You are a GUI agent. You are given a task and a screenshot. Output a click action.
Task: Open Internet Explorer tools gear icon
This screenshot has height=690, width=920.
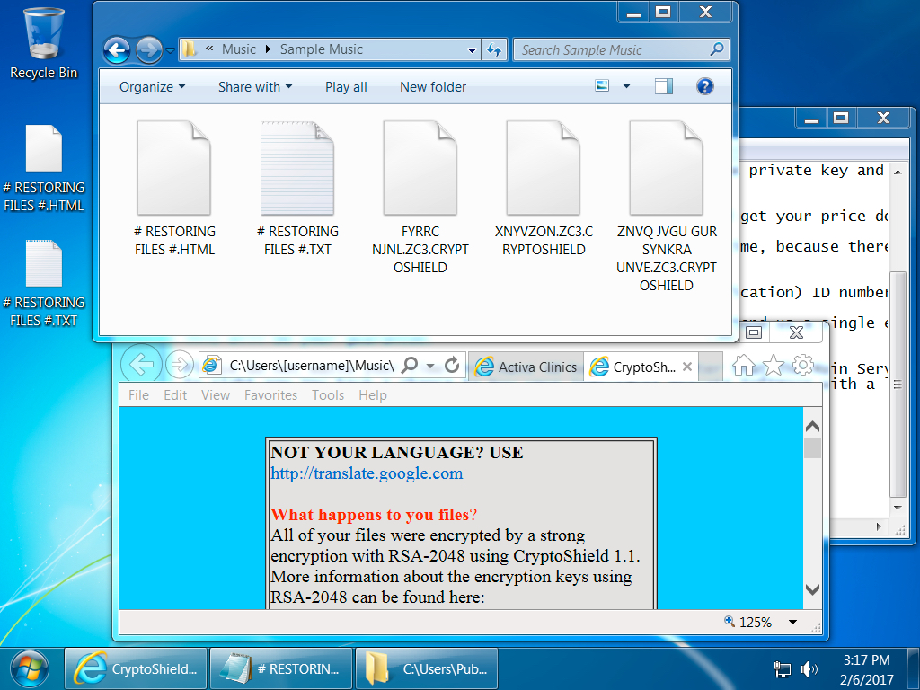802,365
